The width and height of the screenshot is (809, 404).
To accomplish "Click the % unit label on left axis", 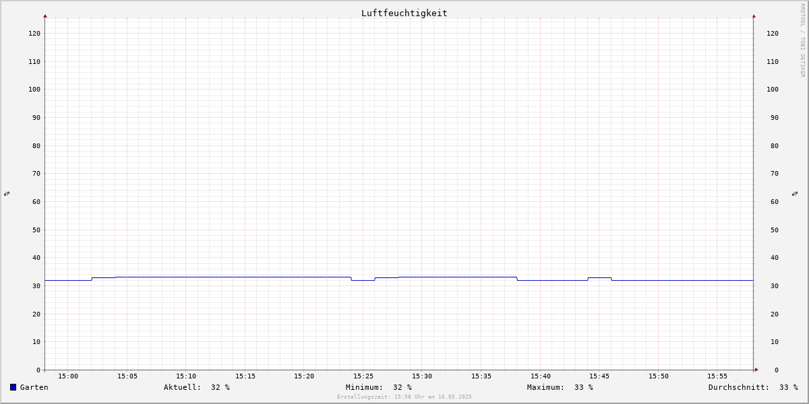I will pos(7,193).
